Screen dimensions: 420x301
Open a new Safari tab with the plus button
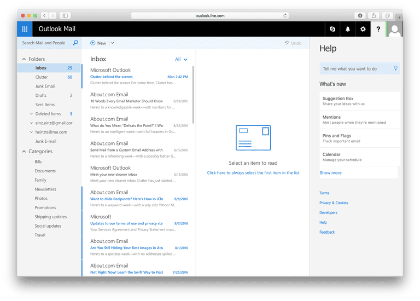[399, 18]
